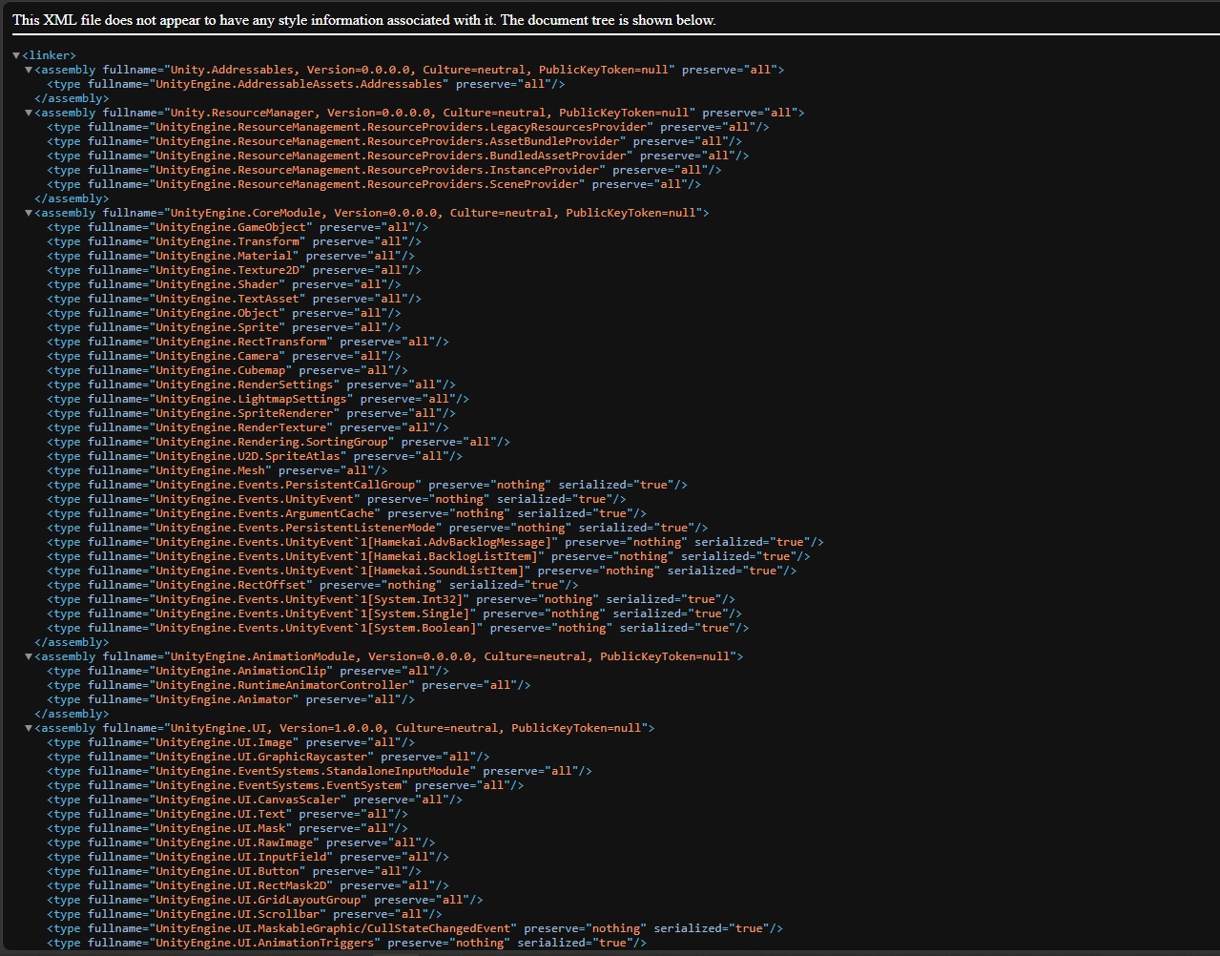The height and width of the screenshot is (956, 1220).
Task: Click the UnityEngine.UI.InputField type line
Action: (249, 857)
